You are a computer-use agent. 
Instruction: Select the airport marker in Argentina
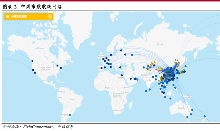click(70, 115)
